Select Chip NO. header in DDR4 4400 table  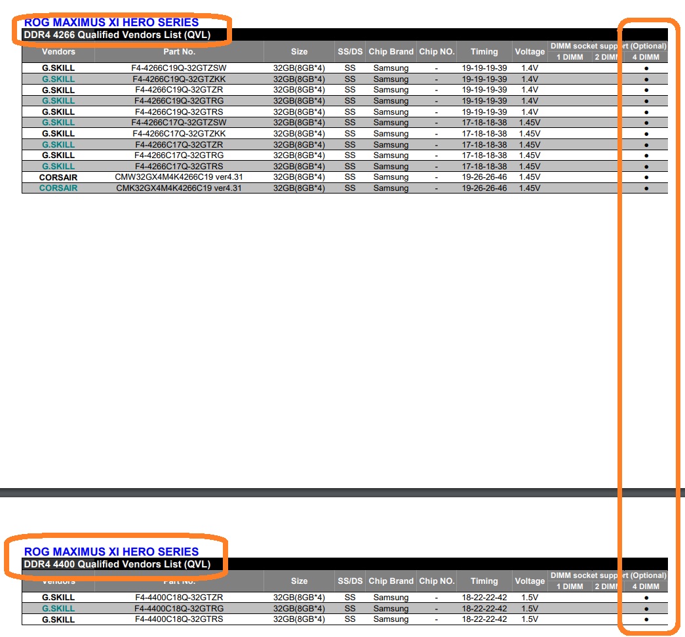point(437,581)
